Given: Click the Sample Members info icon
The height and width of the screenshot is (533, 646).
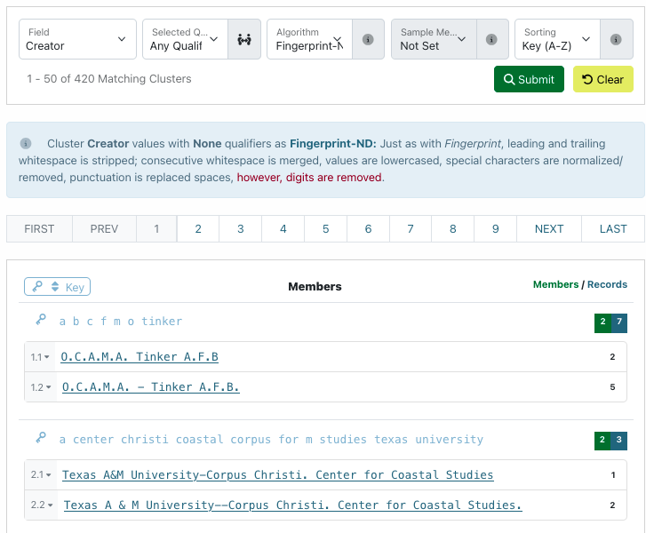Looking at the screenshot, I should tap(491, 40).
